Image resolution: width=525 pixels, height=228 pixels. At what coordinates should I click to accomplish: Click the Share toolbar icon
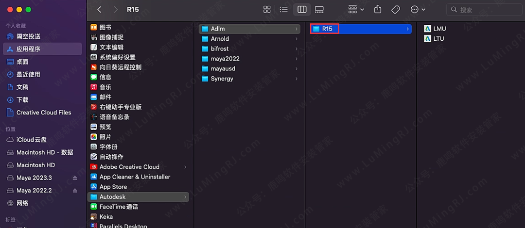pyautogui.click(x=378, y=10)
